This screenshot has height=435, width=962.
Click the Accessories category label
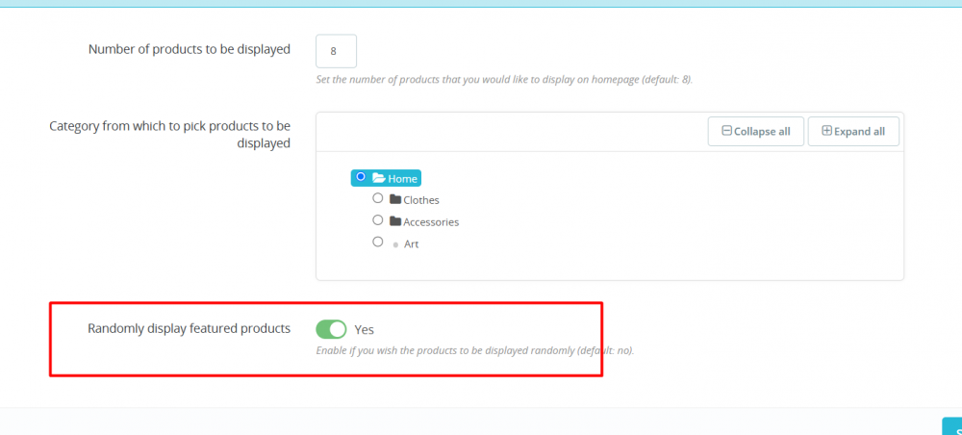(x=431, y=222)
